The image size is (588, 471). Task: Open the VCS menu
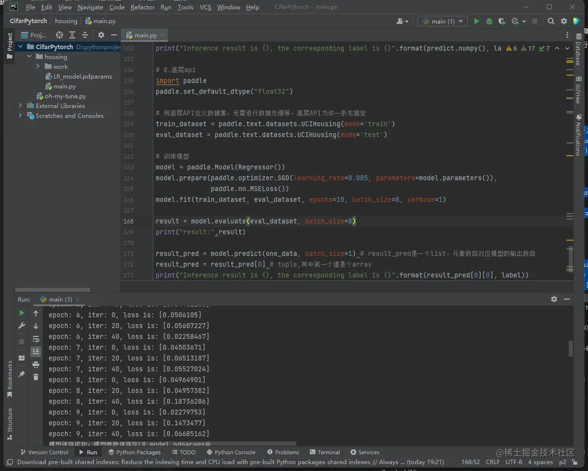205,7
